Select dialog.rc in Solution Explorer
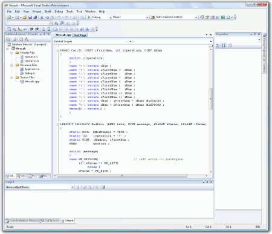This screenshot has width=272, height=234. tap(30, 73)
